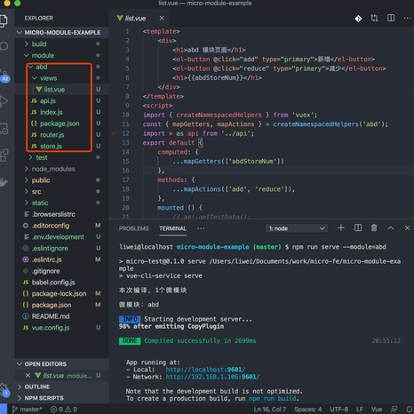This screenshot has height=414, width=414.
Task: Switch to the PROBLEMS tab
Action: coord(133,228)
